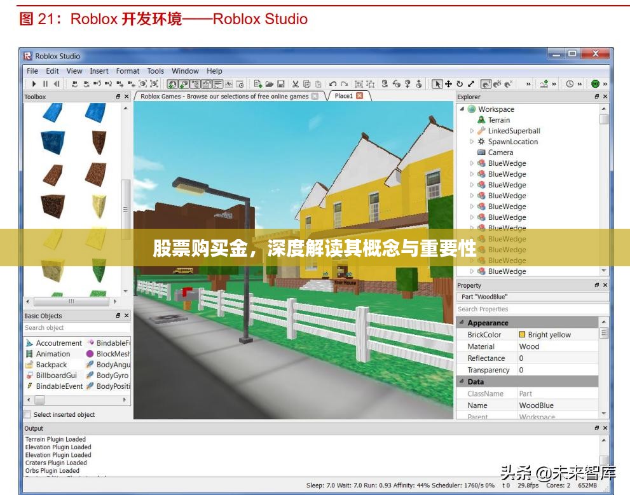Show hidden toolbar items after the green circle
Screen dimensions: 630x495
click(605, 84)
